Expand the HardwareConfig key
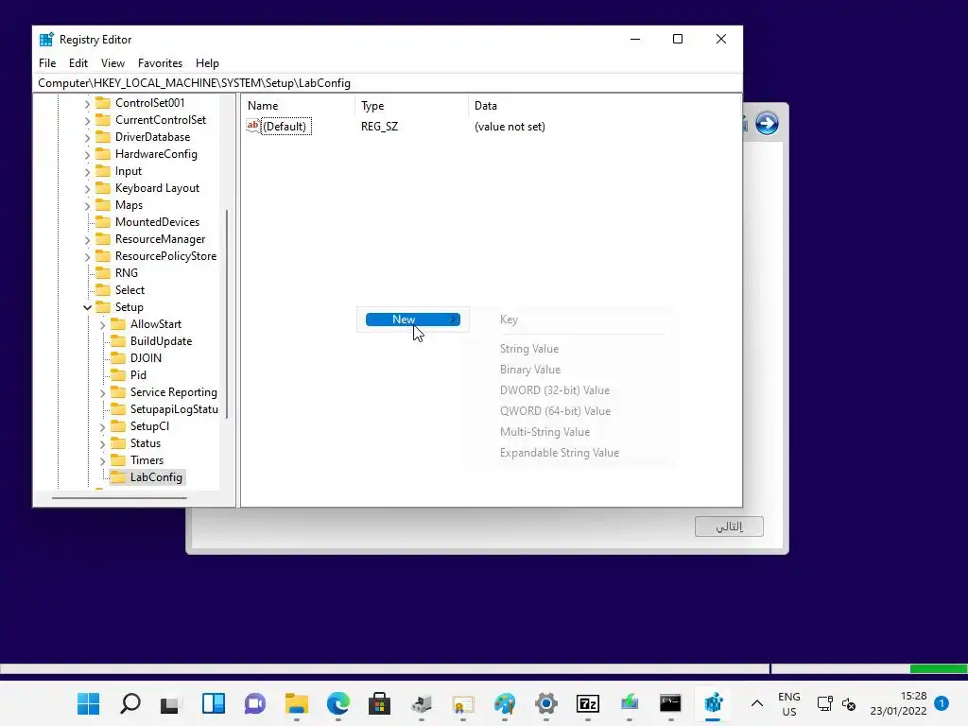 pyautogui.click(x=87, y=155)
